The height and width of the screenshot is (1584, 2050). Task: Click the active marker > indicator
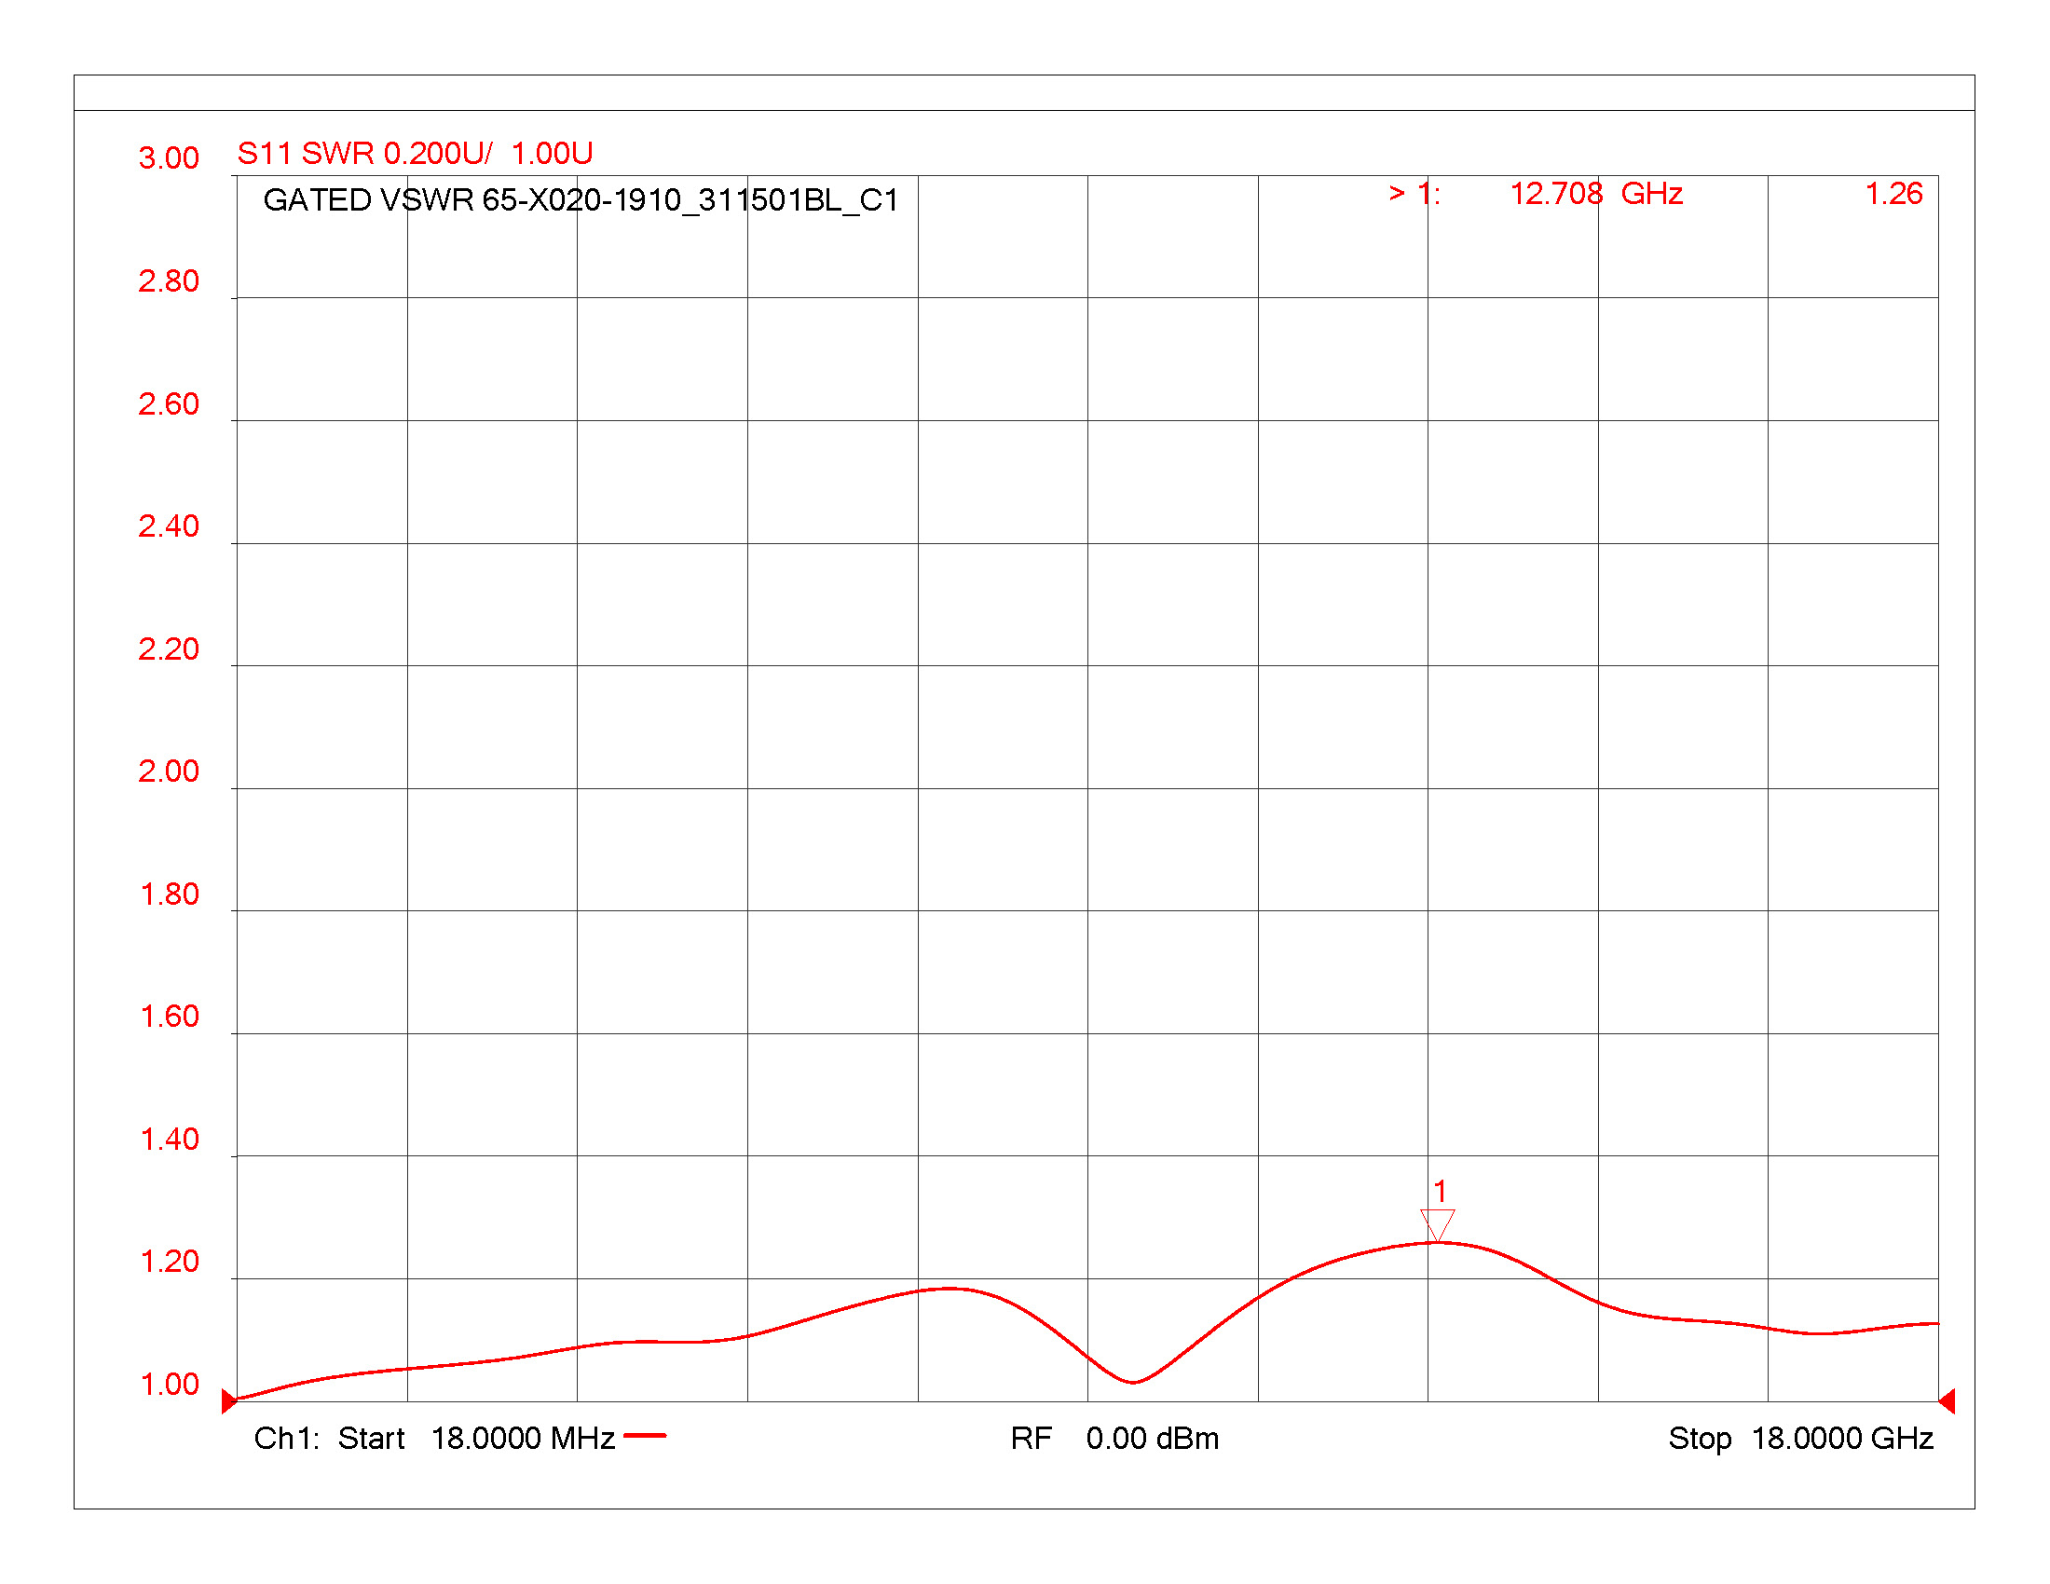point(1397,193)
